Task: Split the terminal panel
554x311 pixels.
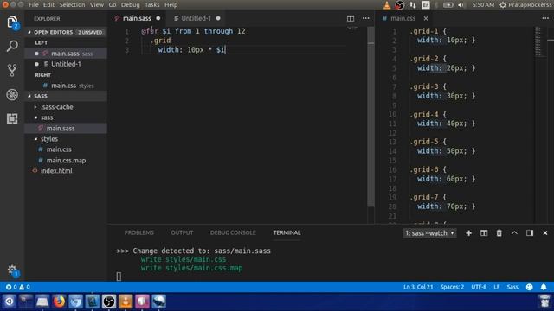Action: (x=484, y=233)
